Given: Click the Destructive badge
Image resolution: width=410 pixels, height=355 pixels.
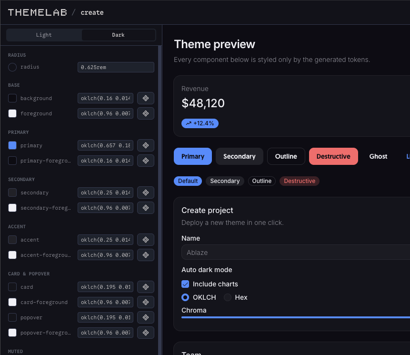Looking at the screenshot, I should pyautogui.click(x=300, y=181).
